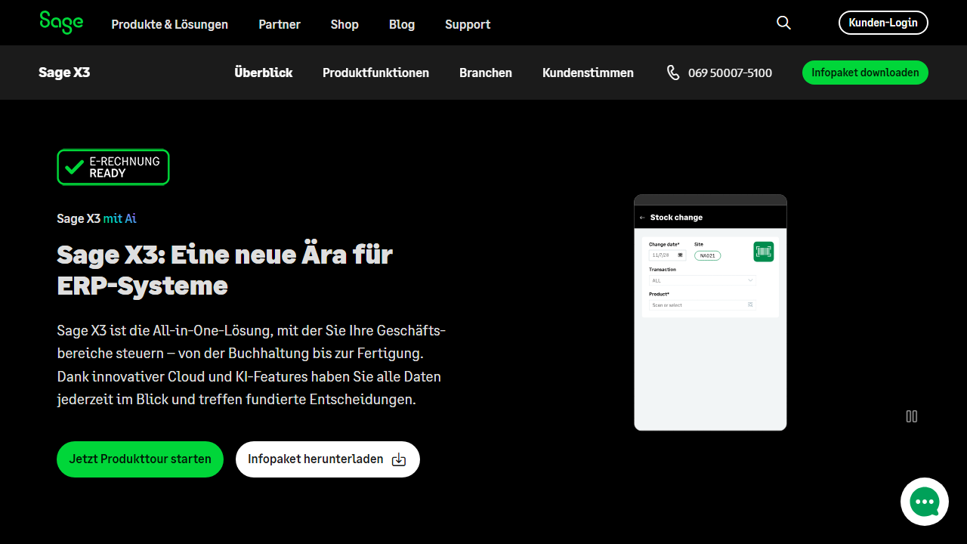Click the Product scan or select field
This screenshot has width=967, height=544.
tap(702, 305)
